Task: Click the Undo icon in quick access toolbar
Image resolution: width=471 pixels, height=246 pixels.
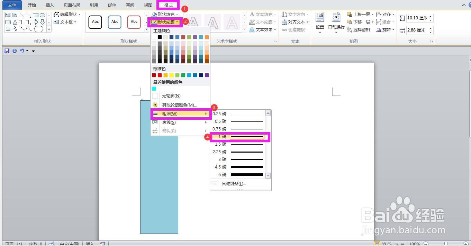Action: (22, 51)
